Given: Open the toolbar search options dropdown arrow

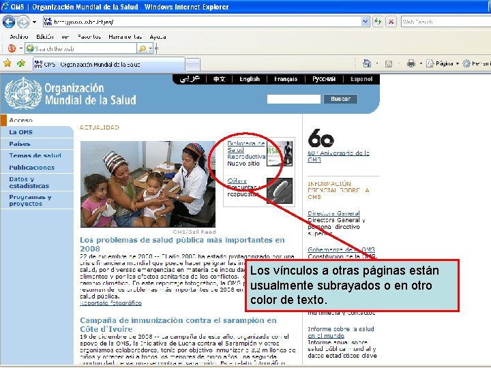Looking at the screenshot, I should point(151,48).
